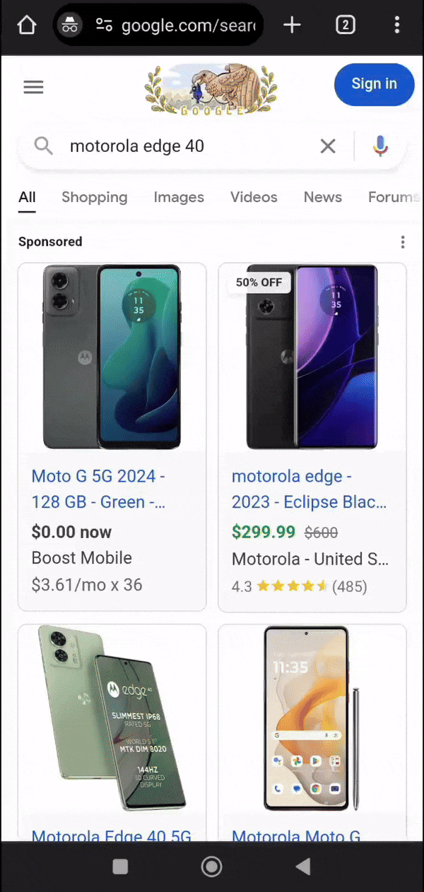Open a new browser tab with the plus icon
Image resolution: width=424 pixels, height=892 pixels.
pyautogui.click(x=292, y=25)
